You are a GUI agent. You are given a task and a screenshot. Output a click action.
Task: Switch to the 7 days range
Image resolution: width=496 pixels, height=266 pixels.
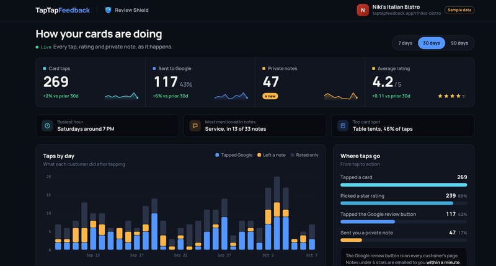pos(405,43)
